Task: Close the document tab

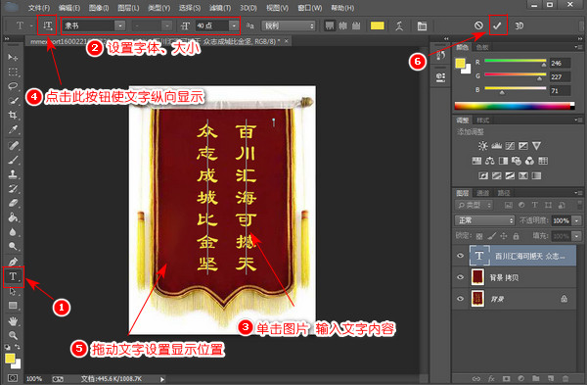Action: 287,41
